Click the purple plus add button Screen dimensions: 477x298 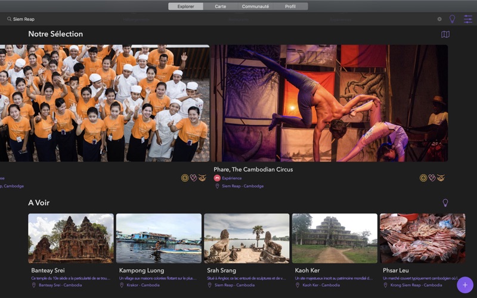click(465, 285)
